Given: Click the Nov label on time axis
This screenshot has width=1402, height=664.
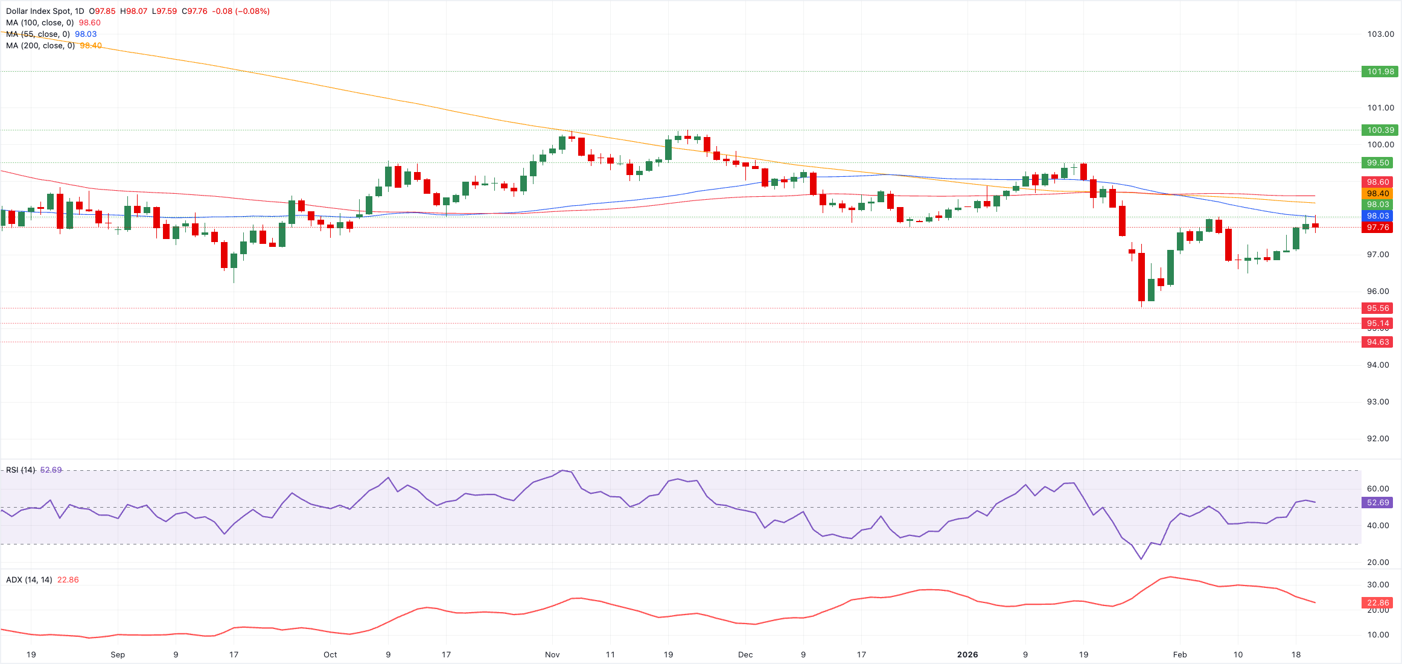Looking at the screenshot, I should pyautogui.click(x=552, y=655).
